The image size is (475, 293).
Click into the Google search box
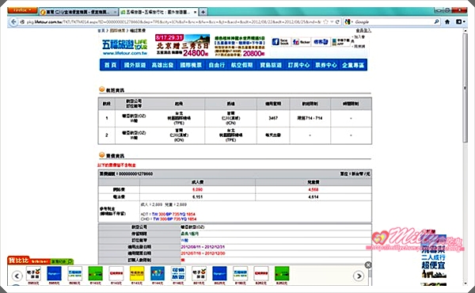(393, 22)
